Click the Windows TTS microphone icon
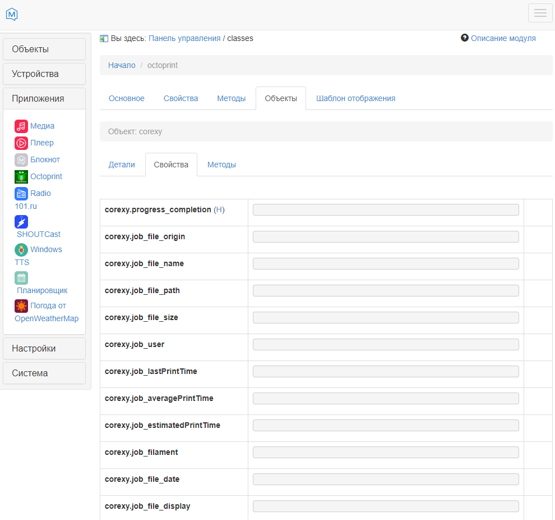This screenshot has width=555, height=520. tap(21, 250)
